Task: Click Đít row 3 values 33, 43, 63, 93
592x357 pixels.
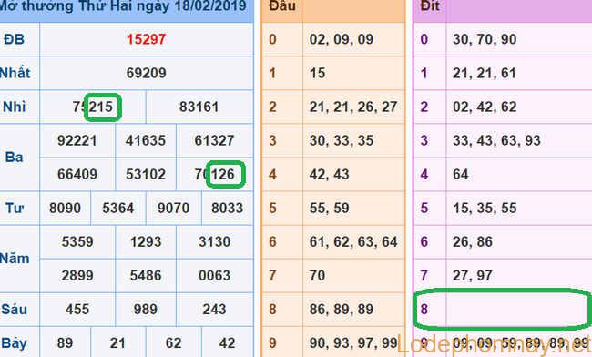Action: (x=496, y=140)
